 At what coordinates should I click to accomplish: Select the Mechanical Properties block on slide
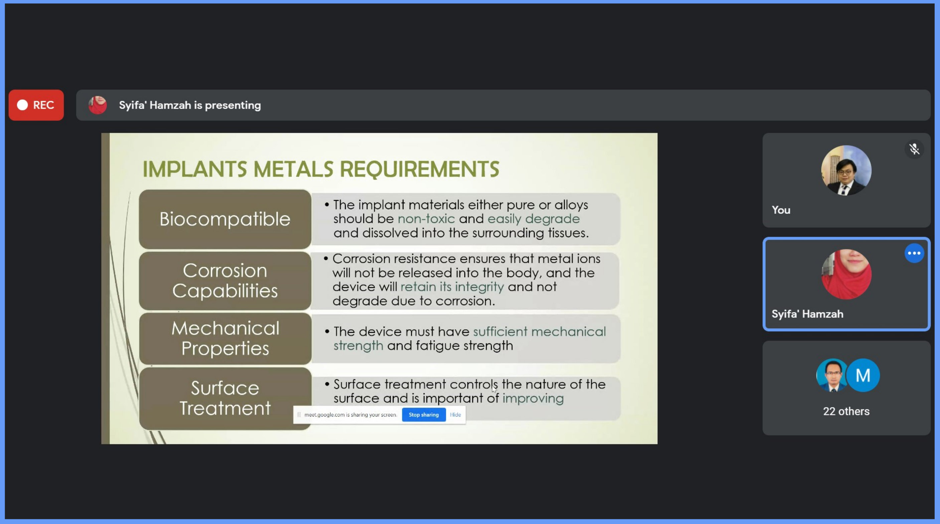tap(225, 338)
